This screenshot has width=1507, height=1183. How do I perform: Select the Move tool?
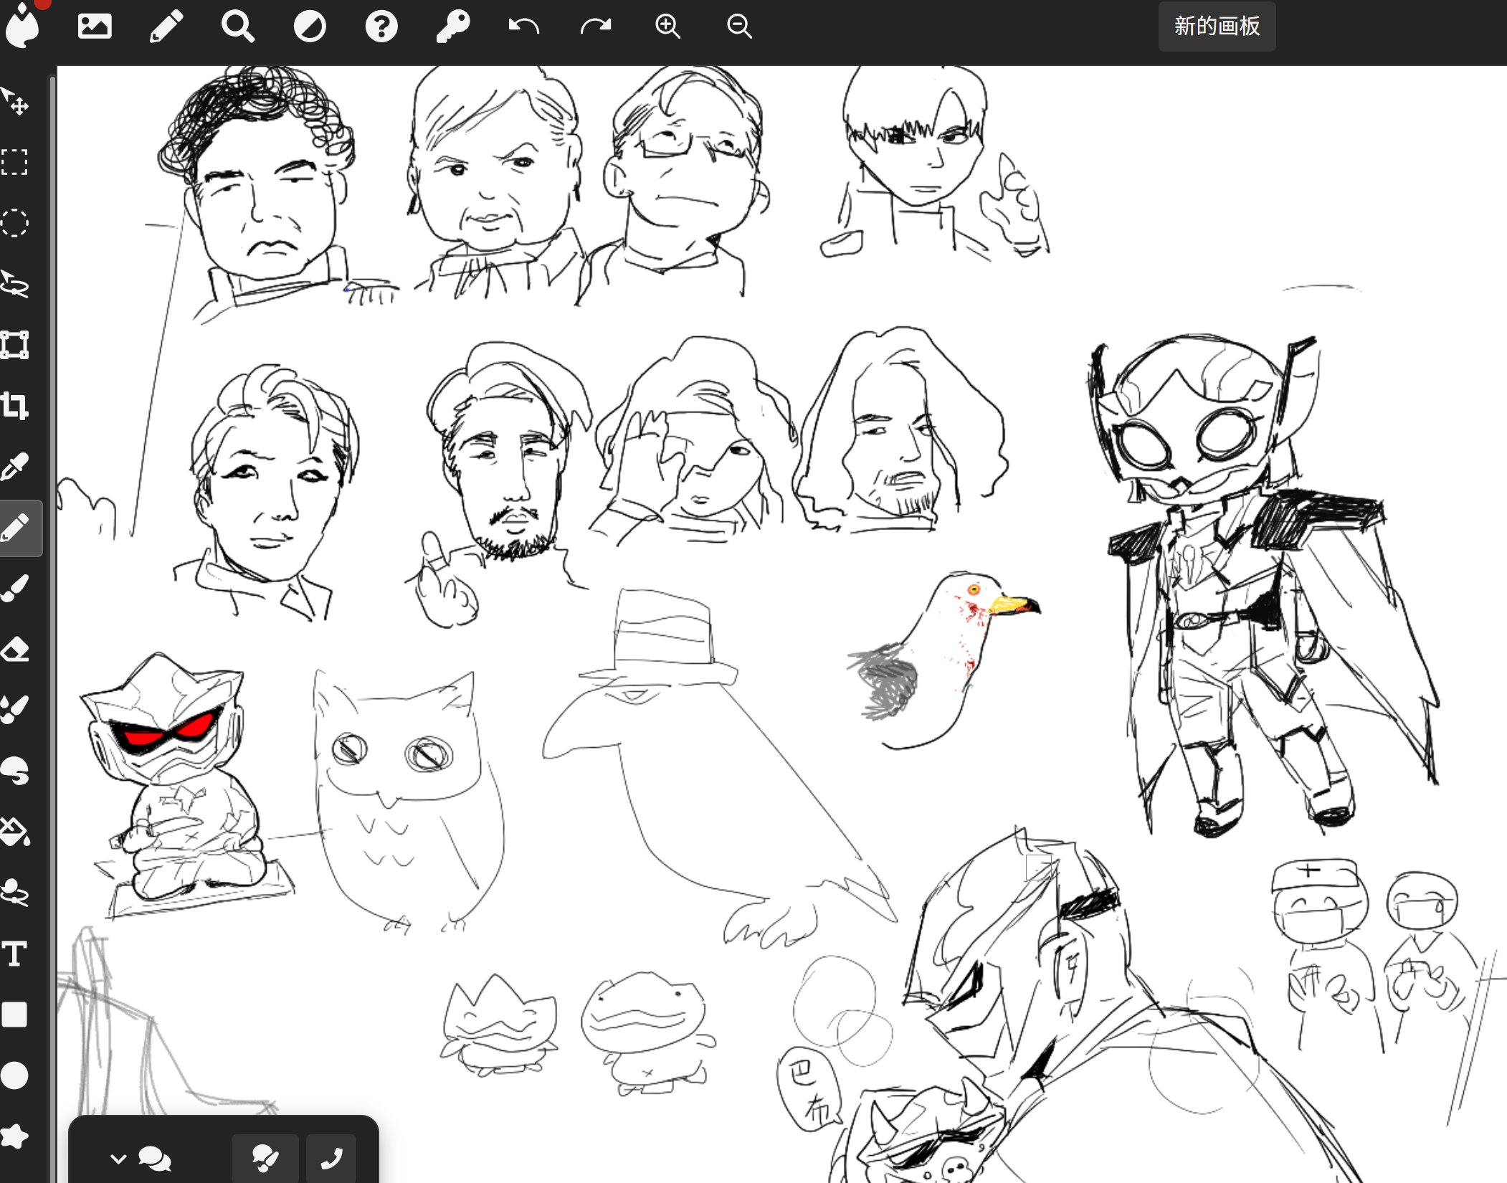tap(15, 102)
